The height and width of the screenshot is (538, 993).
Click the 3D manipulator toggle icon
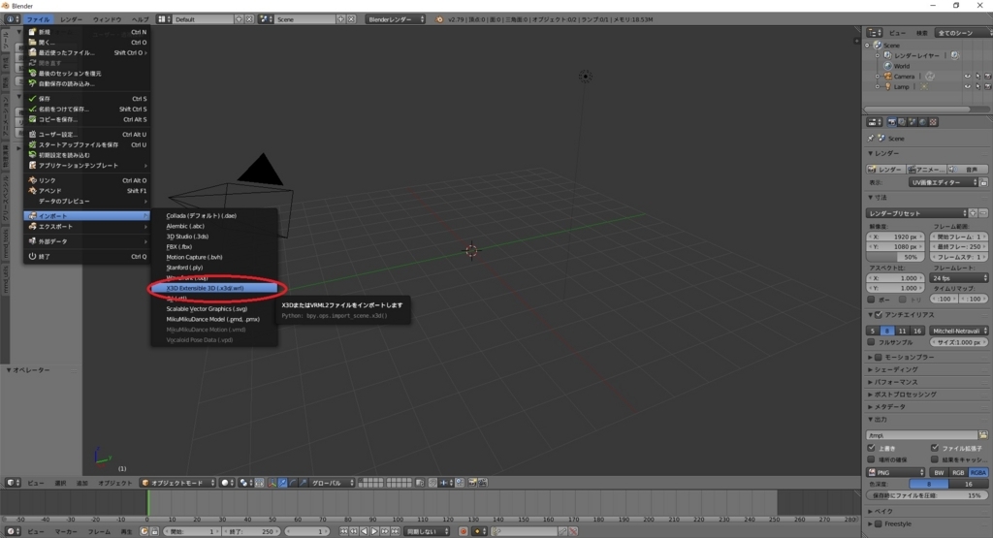pyautogui.click(x=272, y=483)
